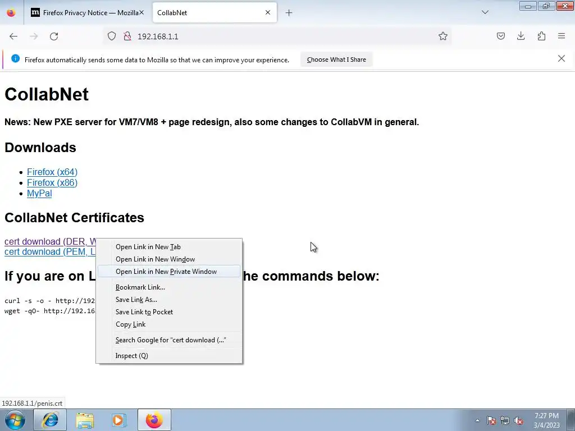Image resolution: width=575 pixels, height=431 pixels.
Task: Open Windows Media Player from taskbar
Action: pyautogui.click(x=119, y=420)
